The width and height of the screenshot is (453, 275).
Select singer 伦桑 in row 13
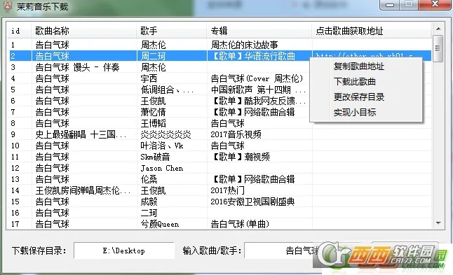point(149,179)
